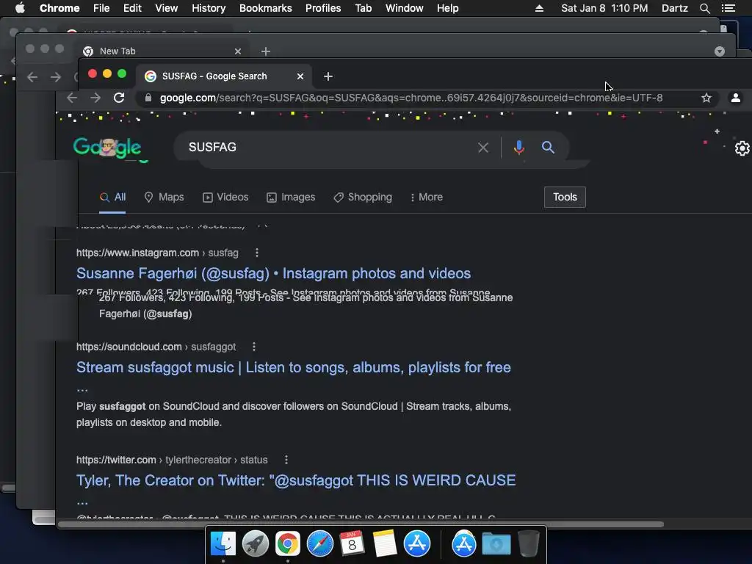Click the soundcloud.com › susfaggot URL text
The image size is (752, 564).
click(156, 347)
